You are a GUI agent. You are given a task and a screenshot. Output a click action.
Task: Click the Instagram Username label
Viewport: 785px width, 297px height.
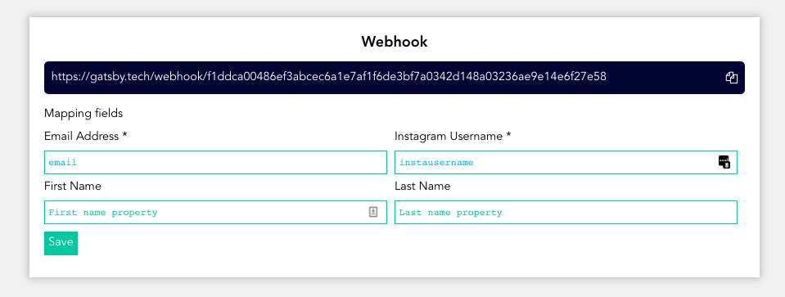click(x=449, y=136)
